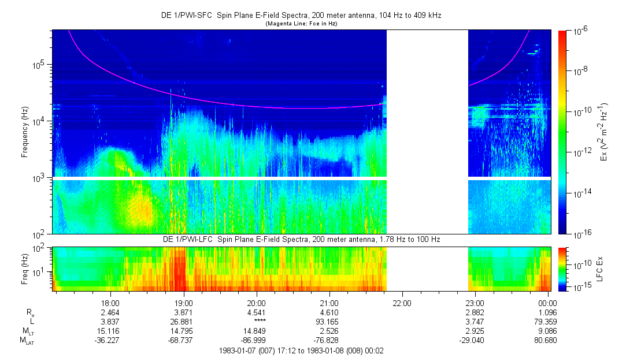Click the Freq (Hz) label of lower panel
Image resolution: width=626 pixels, height=358 pixels.
pos(25,268)
